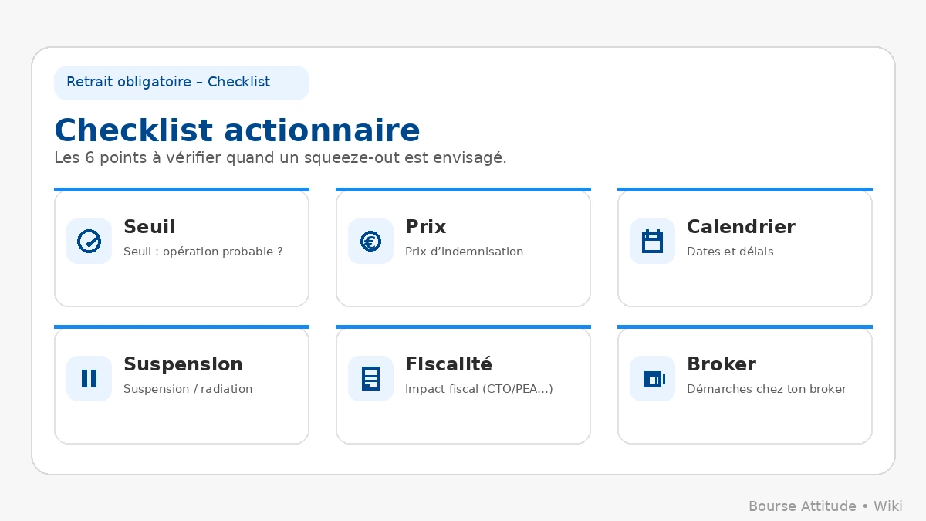
Task: Click 'Suspension / radiation' description
Action: click(188, 389)
